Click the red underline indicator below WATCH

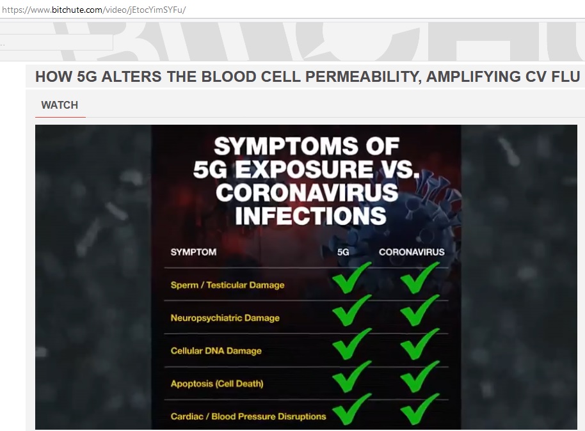60,115
